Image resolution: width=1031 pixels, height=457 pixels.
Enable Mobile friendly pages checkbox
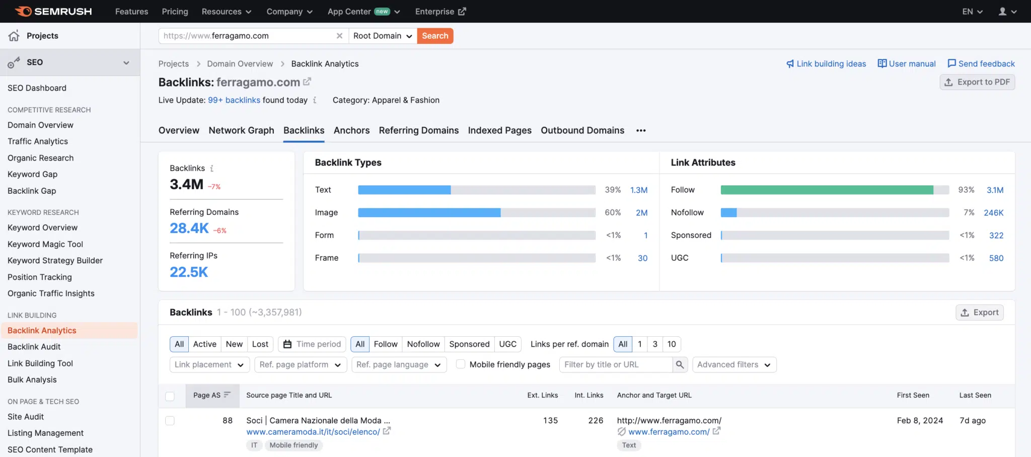(x=461, y=364)
